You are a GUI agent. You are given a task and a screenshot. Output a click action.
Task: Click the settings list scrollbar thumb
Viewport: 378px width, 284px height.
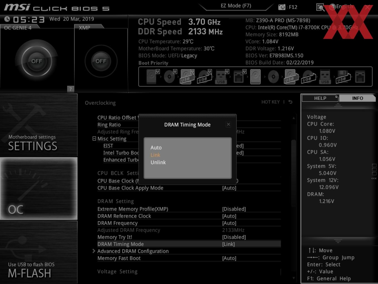click(x=294, y=173)
